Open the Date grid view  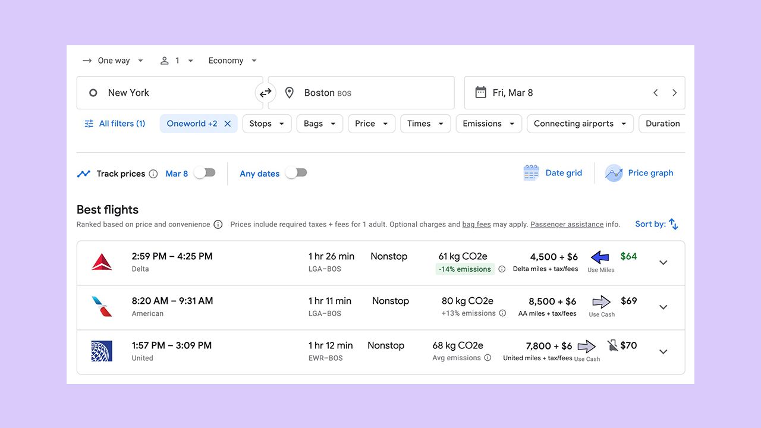tap(554, 172)
